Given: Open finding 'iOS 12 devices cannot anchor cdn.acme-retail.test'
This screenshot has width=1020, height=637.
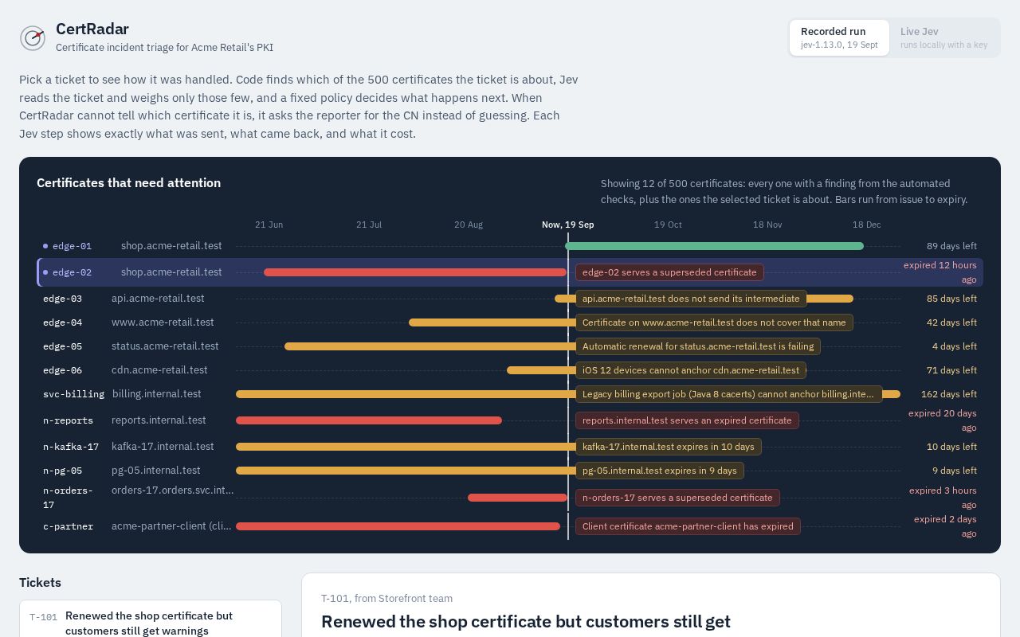Looking at the screenshot, I should (x=691, y=370).
